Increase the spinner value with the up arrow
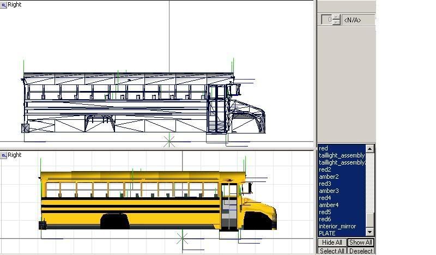 click(x=336, y=17)
